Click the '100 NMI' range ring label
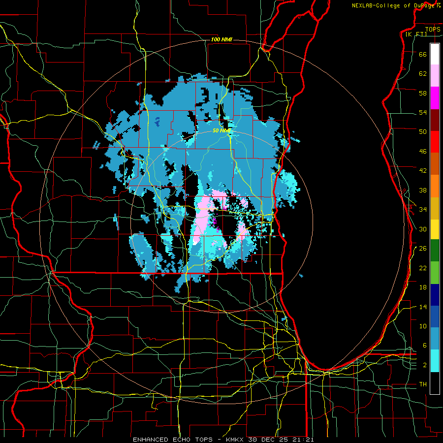443x443 pixels. click(x=221, y=39)
